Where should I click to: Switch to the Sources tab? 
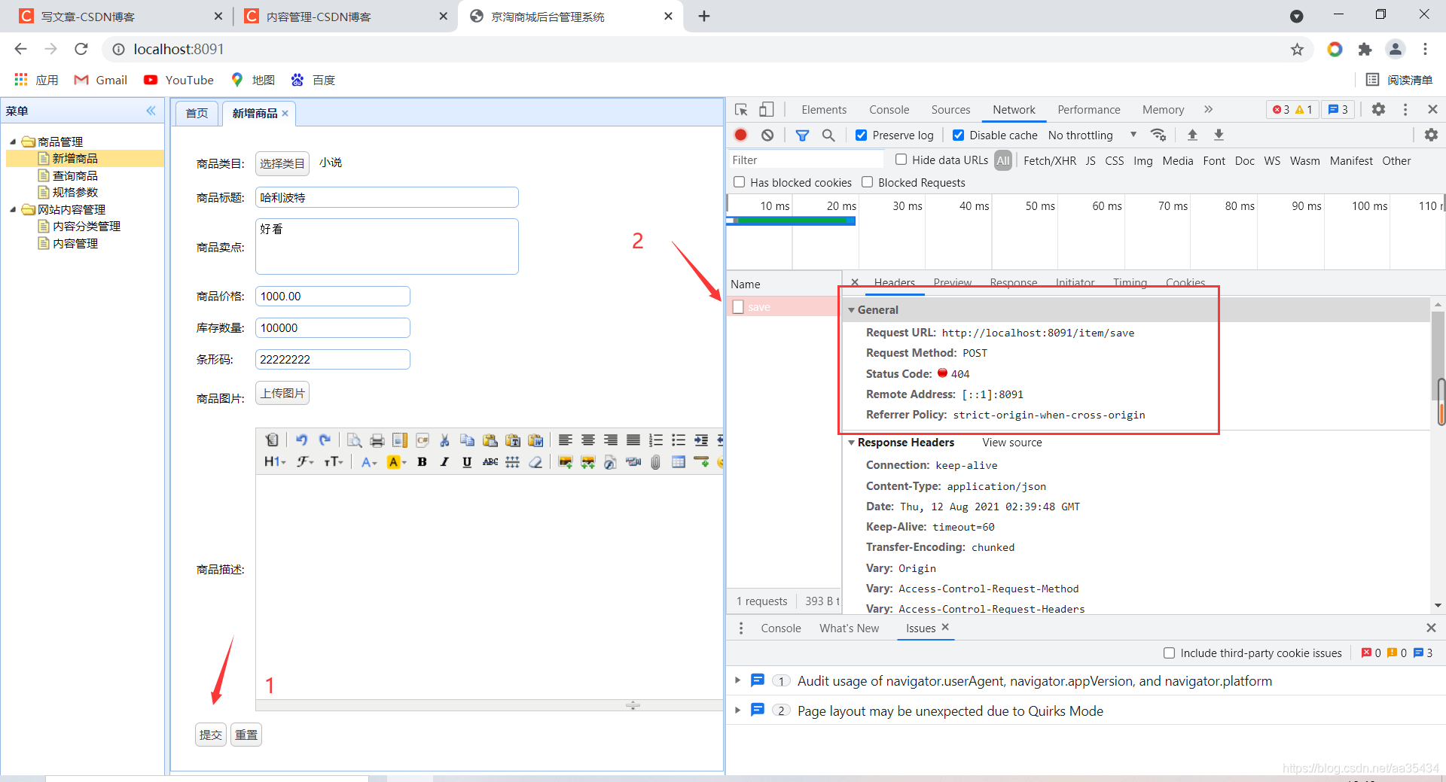[950, 110]
